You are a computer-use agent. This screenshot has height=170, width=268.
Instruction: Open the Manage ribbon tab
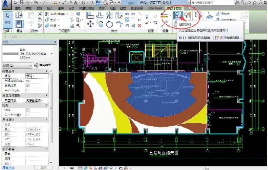123,8
